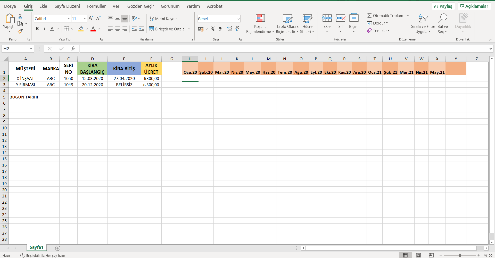Open the Name Box dropdown arrow

[31, 49]
